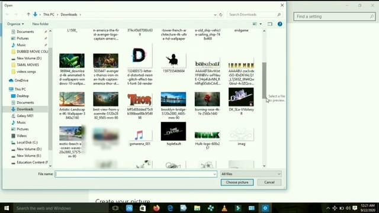Image resolution: width=379 pixels, height=213 pixels.
Task: Change view layout icon
Action: pos(255,24)
